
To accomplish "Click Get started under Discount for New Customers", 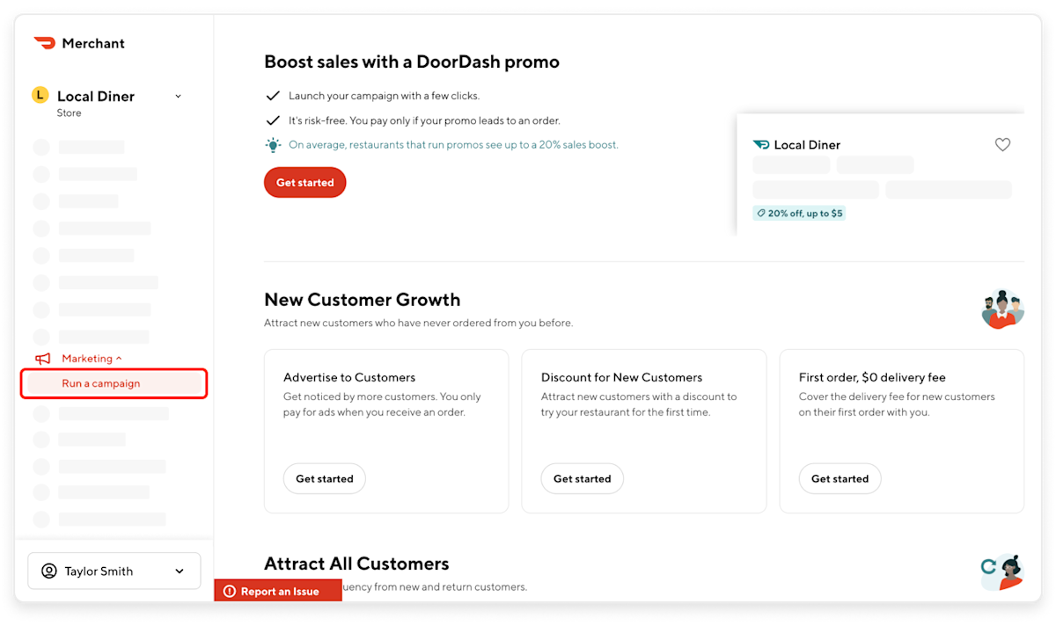I will [x=582, y=478].
